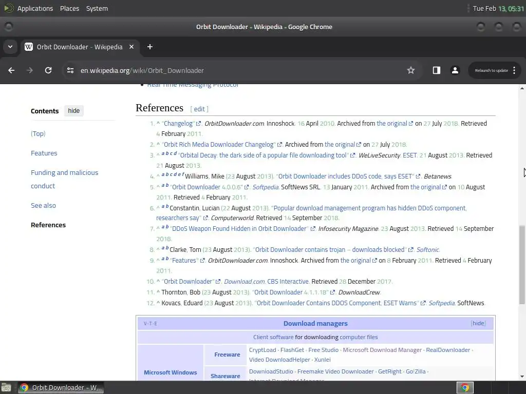Open "Features" reference 9 link
Image resolution: width=526 pixels, height=394 pixels.
click(184, 261)
